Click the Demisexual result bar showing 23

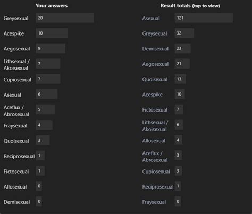pos(183,48)
